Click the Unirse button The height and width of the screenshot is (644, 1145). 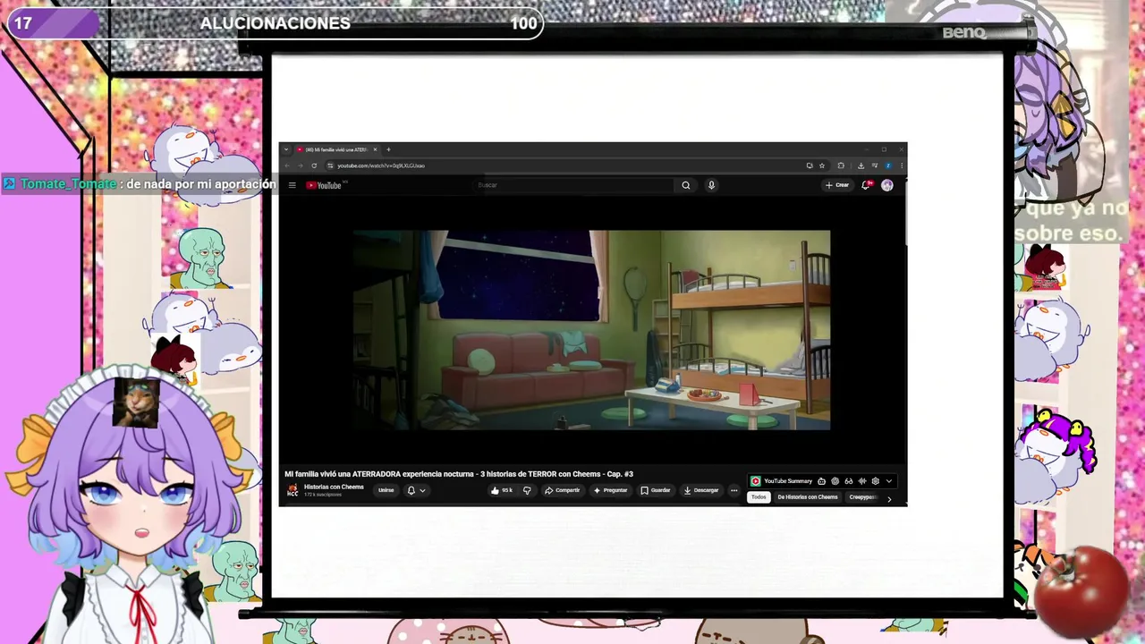point(386,490)
